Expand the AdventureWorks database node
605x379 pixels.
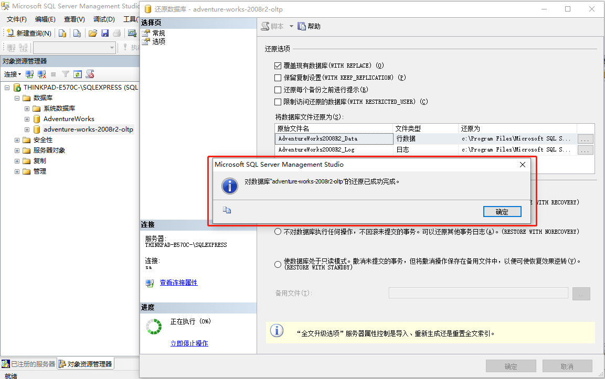(x=27, y=119)
